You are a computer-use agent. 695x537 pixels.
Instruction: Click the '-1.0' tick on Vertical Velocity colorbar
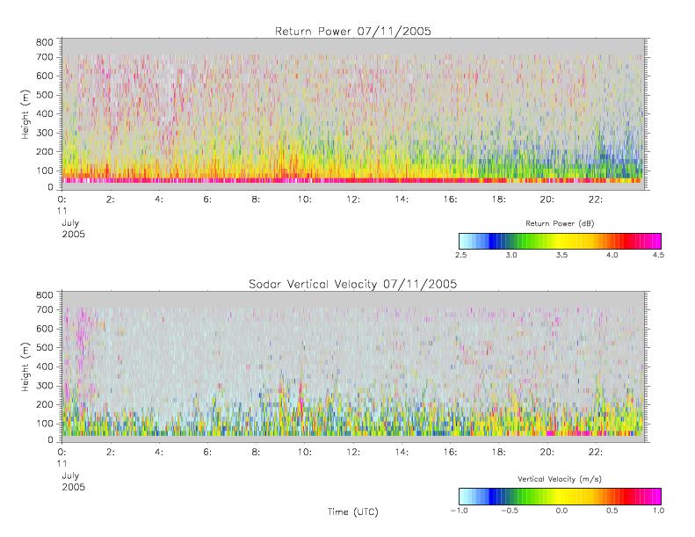click(460, 511)
